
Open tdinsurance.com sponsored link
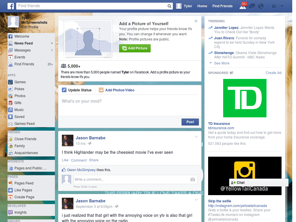tap(221, 128)
